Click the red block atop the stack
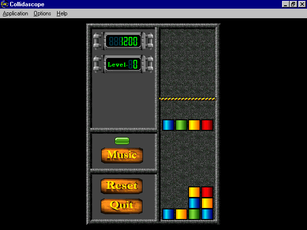The image size is (307, 230). pos(207,192)
